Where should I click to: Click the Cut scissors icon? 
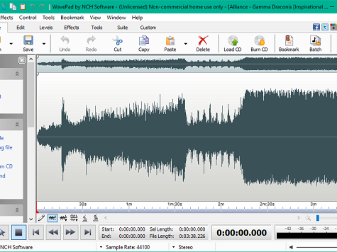click(117, 41)
